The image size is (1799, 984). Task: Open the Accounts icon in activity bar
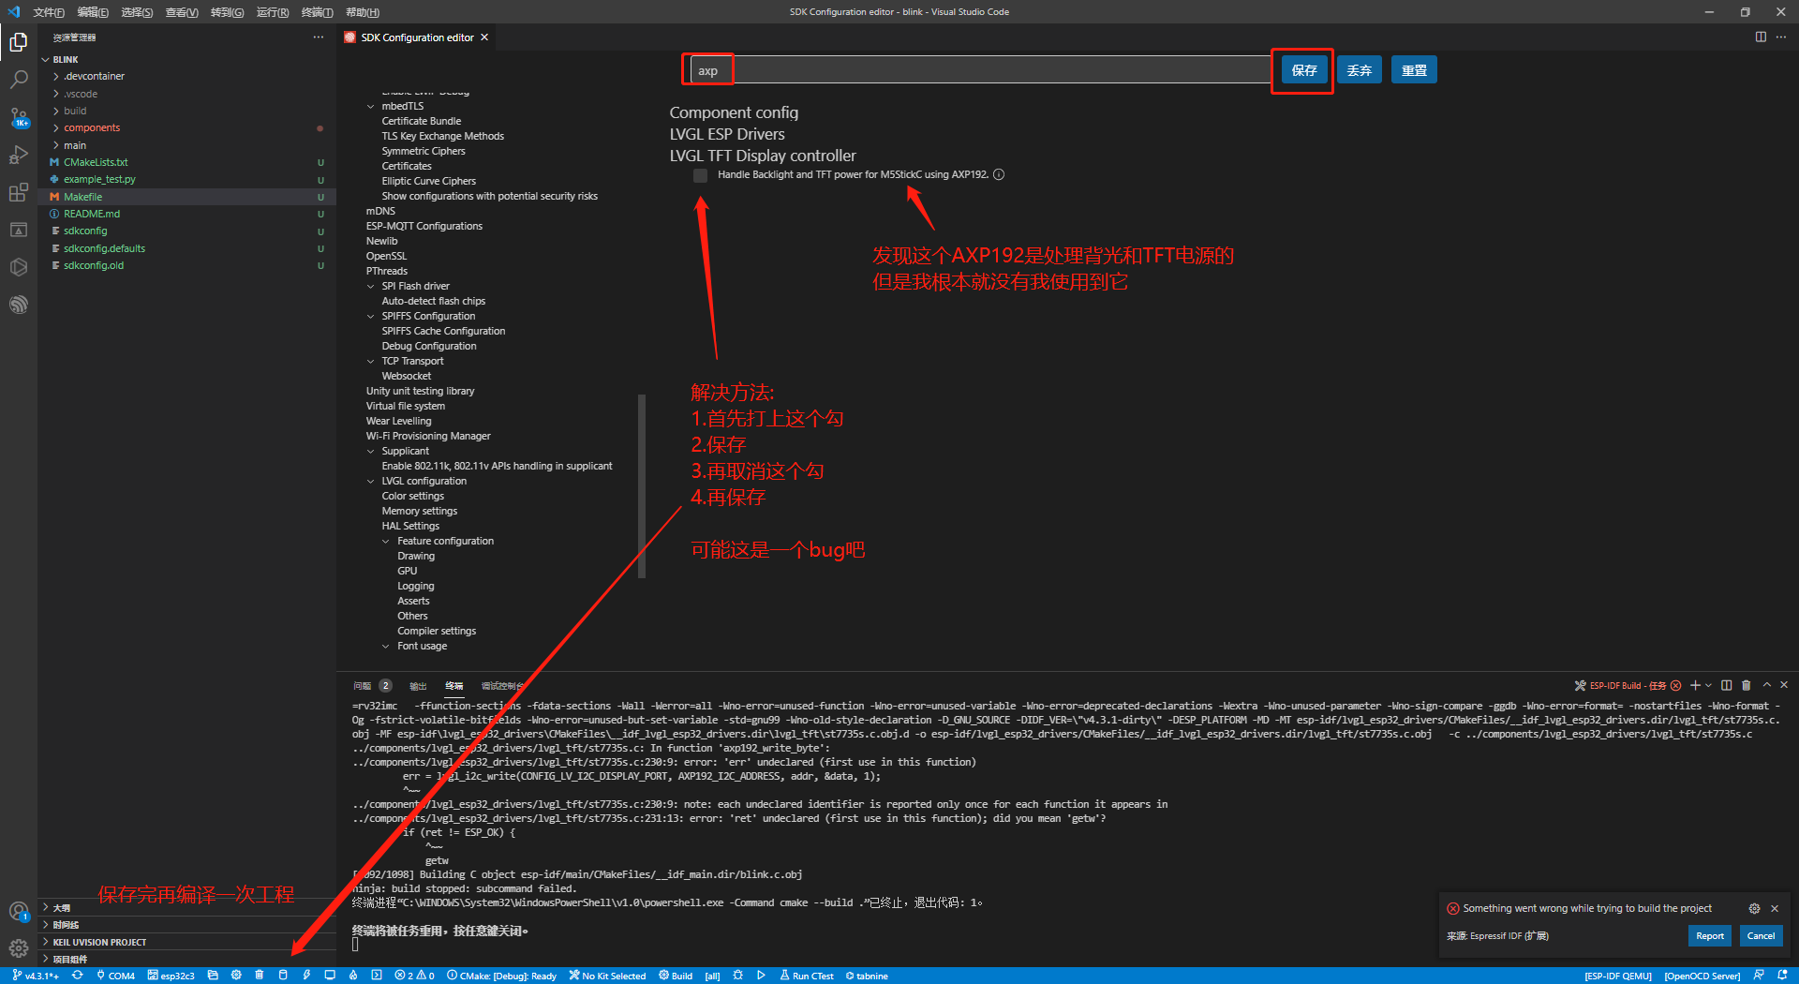point(19,911)
